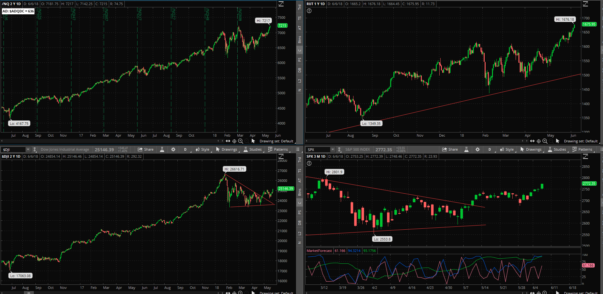Open the list menu icon in $DJI toolbar
The width and height of the screenshot is (603, 294).
298,149
